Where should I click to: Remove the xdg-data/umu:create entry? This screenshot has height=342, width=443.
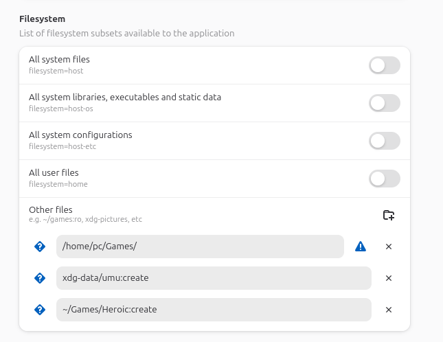coord(389,278)
